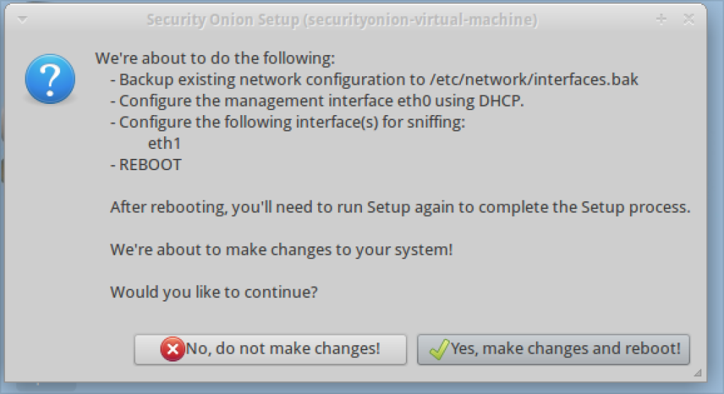Confirm with "Yes, make changes and reboot!"

pos(553,349)
